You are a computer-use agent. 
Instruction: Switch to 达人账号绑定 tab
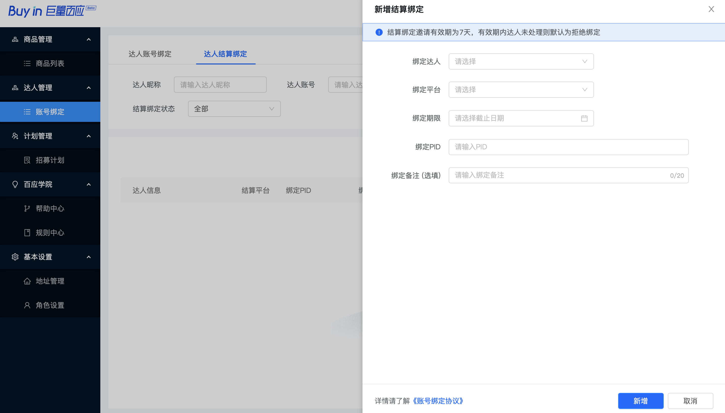click(x=150, y=54)
